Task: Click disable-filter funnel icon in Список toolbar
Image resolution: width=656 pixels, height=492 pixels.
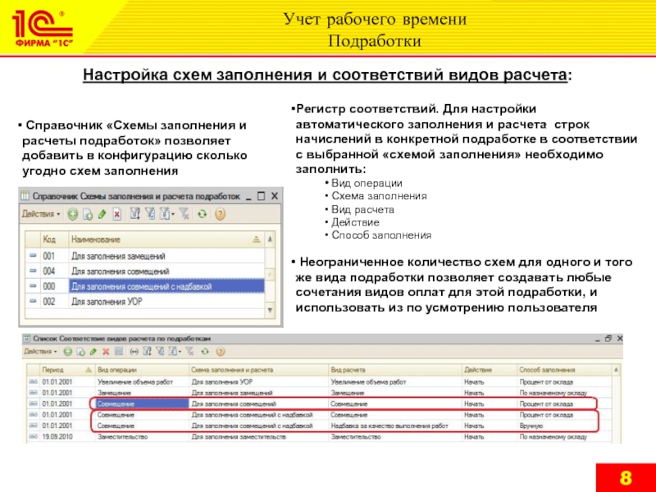Action: pyautogui.click(x=189, y=352)
